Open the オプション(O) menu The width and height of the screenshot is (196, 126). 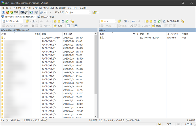61,8
